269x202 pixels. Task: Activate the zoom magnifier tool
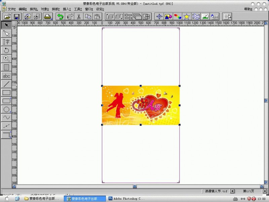[6, 59]
